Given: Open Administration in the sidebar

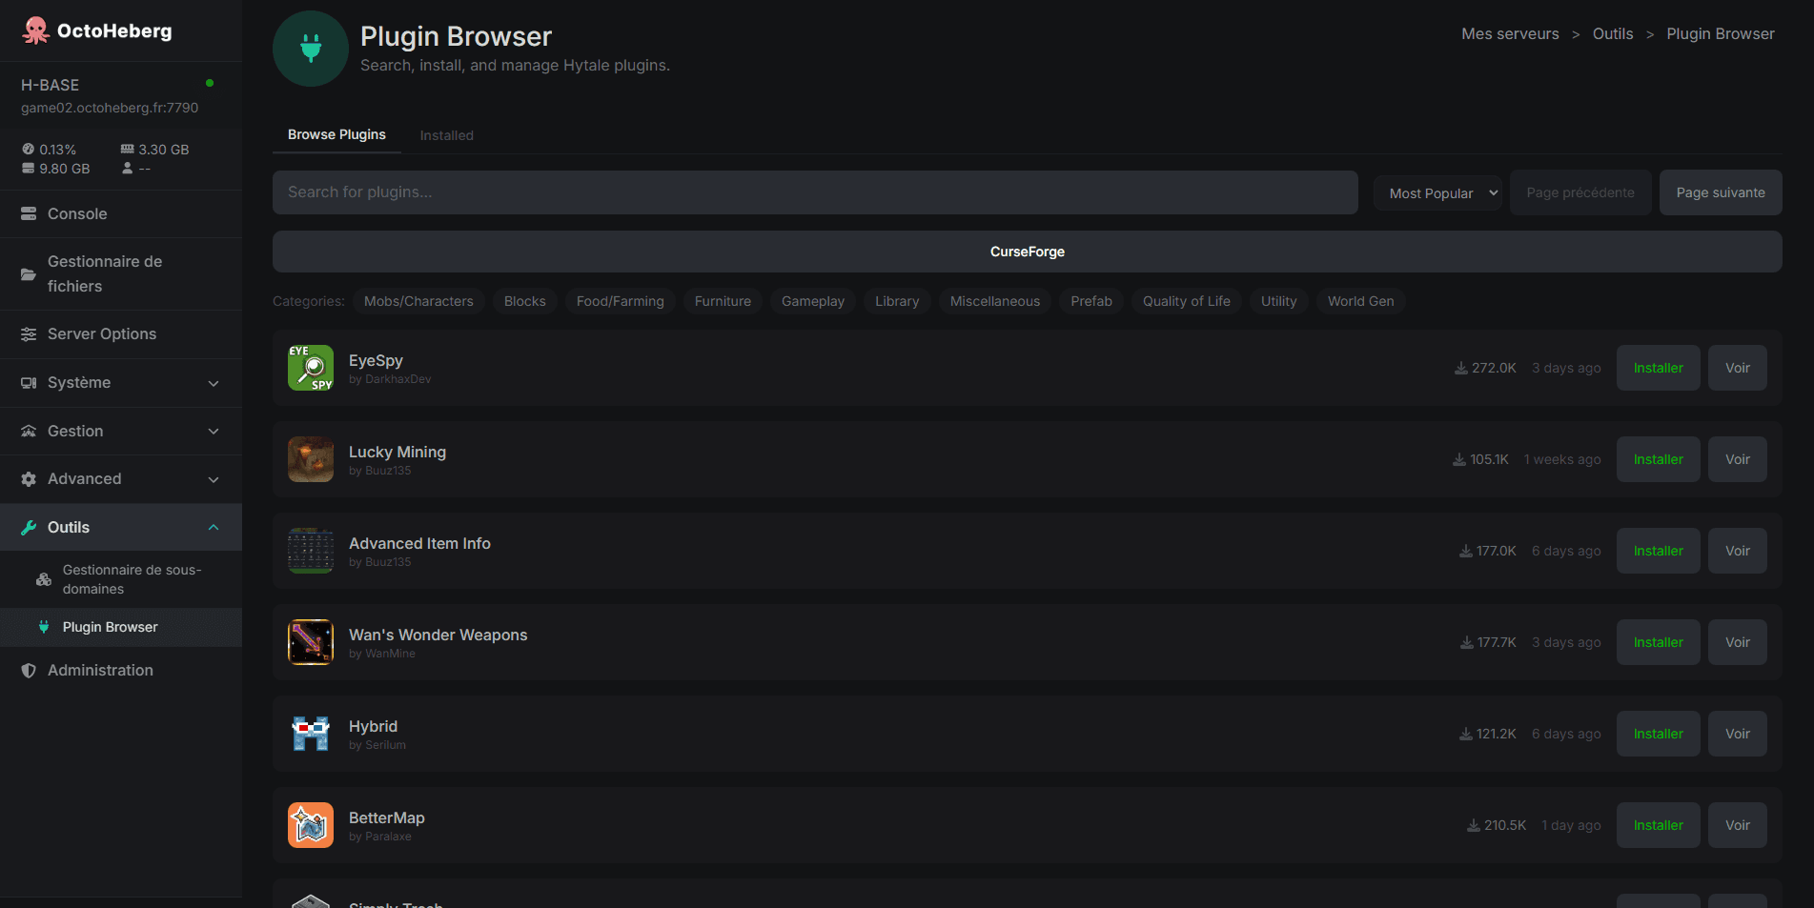Looking at the screenshot, I should [x=121, y=671].
